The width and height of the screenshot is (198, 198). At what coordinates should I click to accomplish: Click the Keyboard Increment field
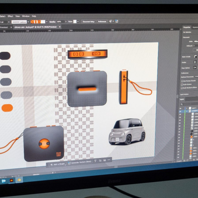(196, 76)
